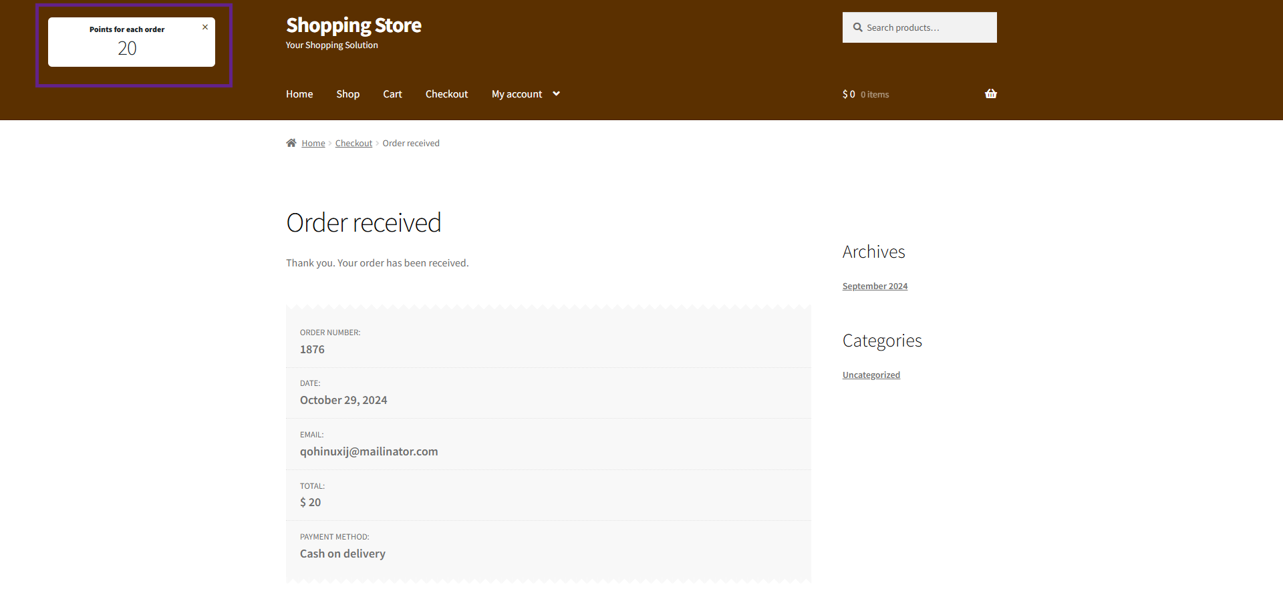This screenshot has height=613, width=1283.
Task: Open the Cart menu item
Action: tap(392, 94)
